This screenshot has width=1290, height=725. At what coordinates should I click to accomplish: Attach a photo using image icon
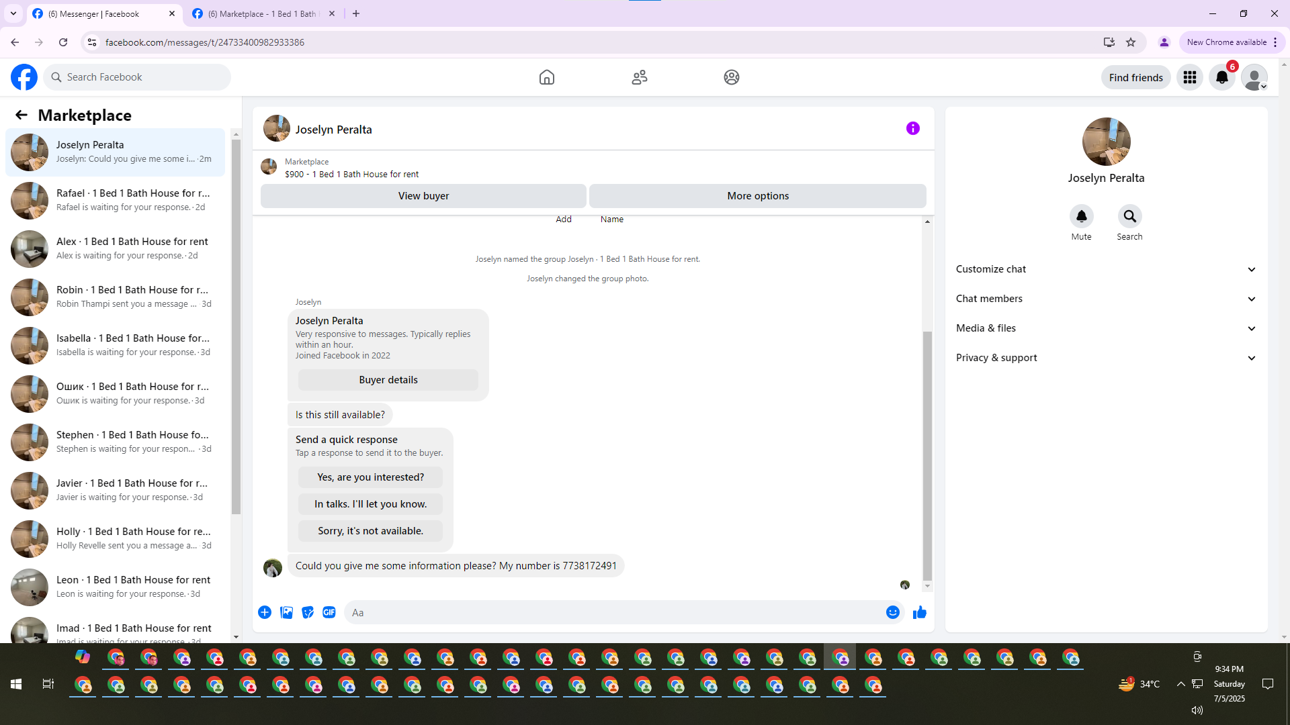[x=286, y=612]
